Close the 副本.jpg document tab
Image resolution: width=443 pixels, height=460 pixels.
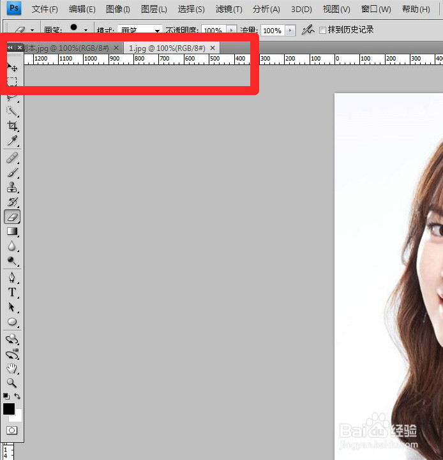(x=116, y=48)
